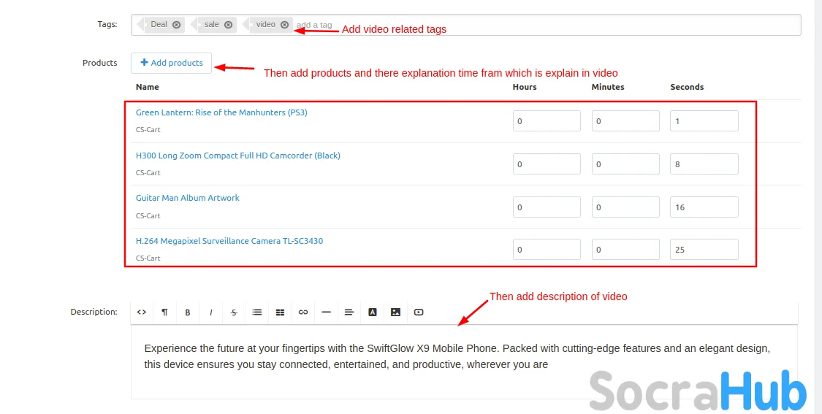
Task: Remove the Deal tag
Action: point(177,25)
